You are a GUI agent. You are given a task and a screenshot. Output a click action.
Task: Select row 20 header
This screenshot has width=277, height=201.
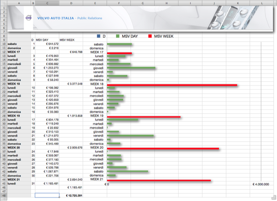tap(3, 84)
